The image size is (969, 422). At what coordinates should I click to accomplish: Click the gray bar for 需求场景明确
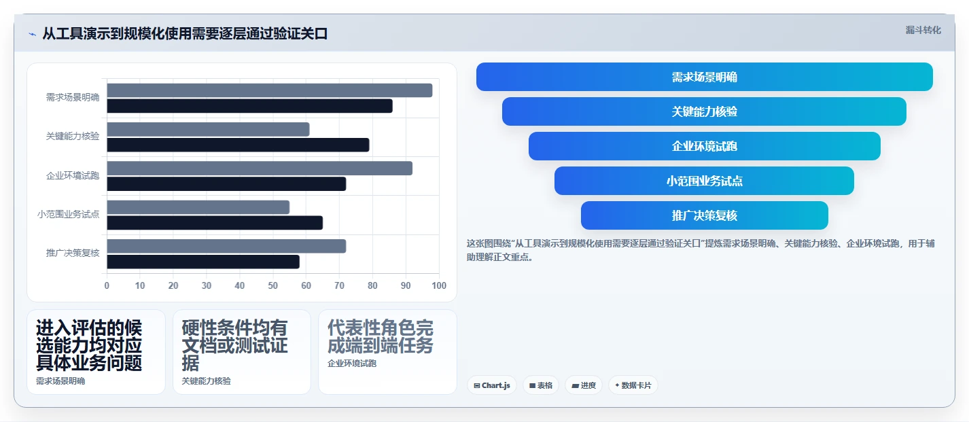pos(270,90)
